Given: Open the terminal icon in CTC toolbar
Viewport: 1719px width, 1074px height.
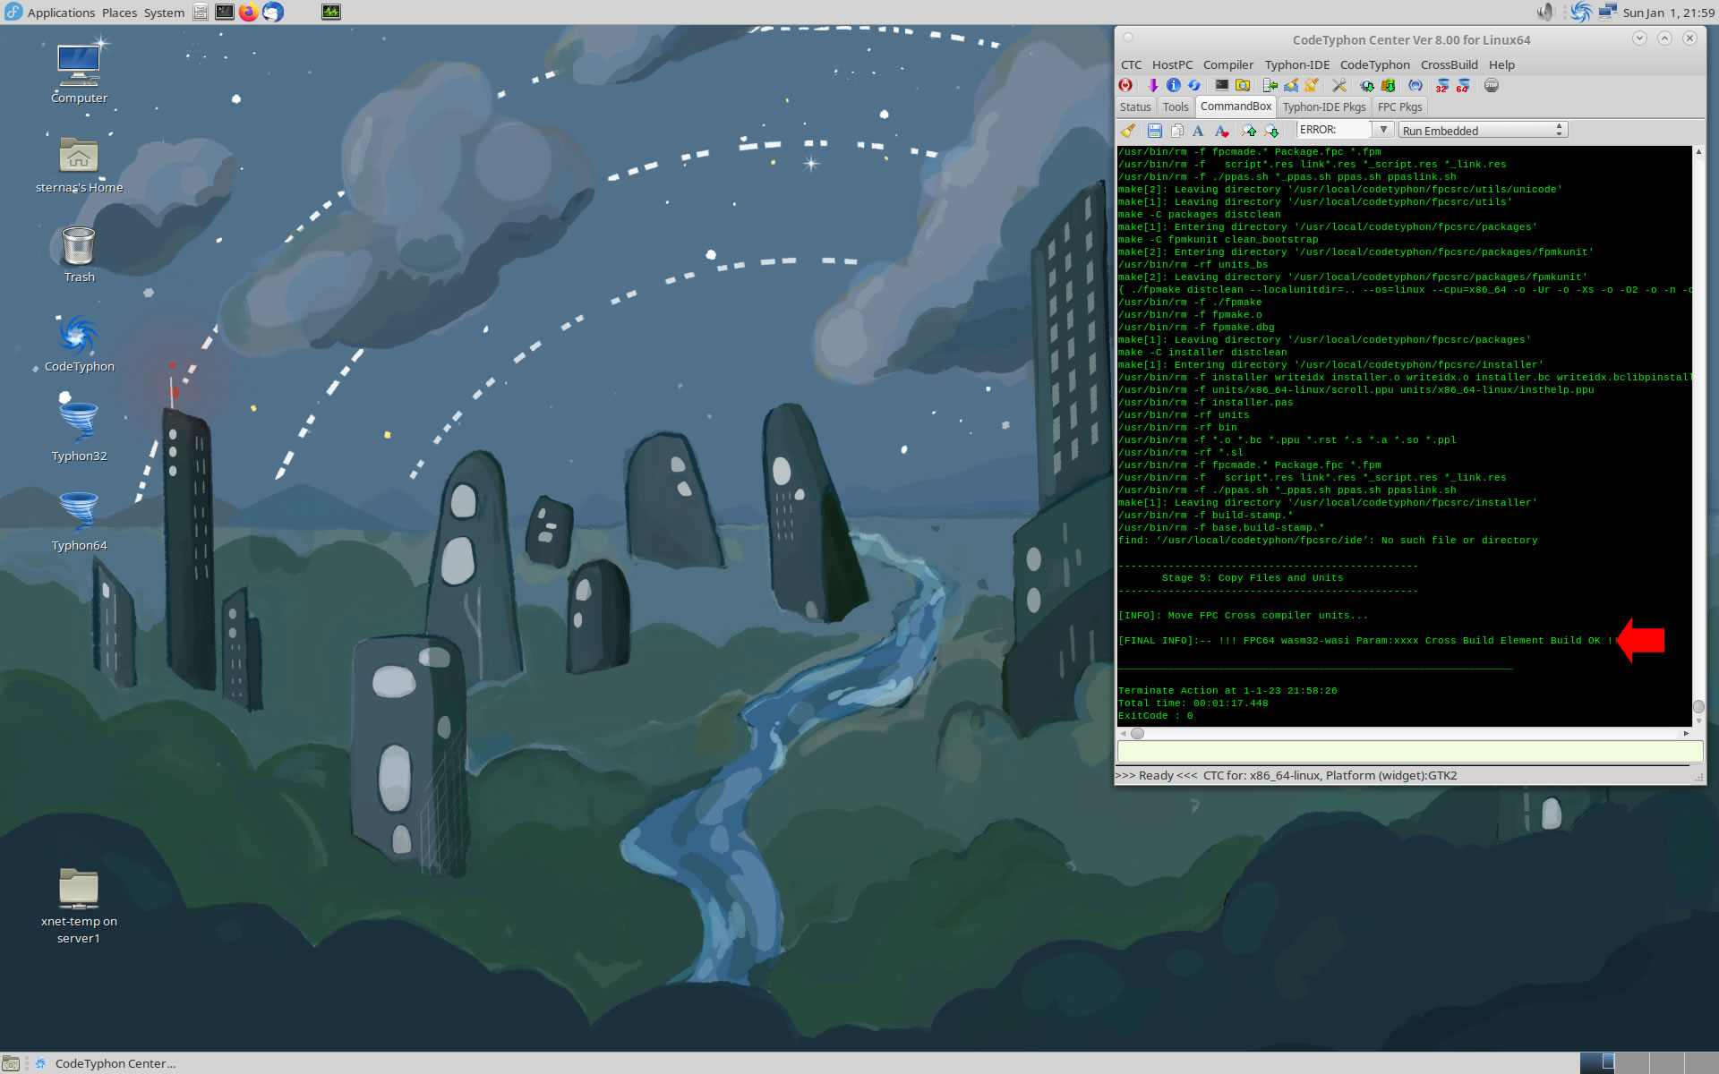Looking at the screenshot, I should pos(1221,85).
